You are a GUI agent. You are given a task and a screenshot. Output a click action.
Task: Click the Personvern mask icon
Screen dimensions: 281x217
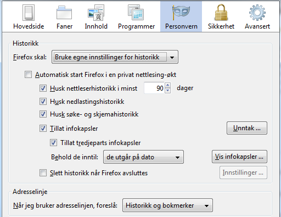tap(181, 12)
